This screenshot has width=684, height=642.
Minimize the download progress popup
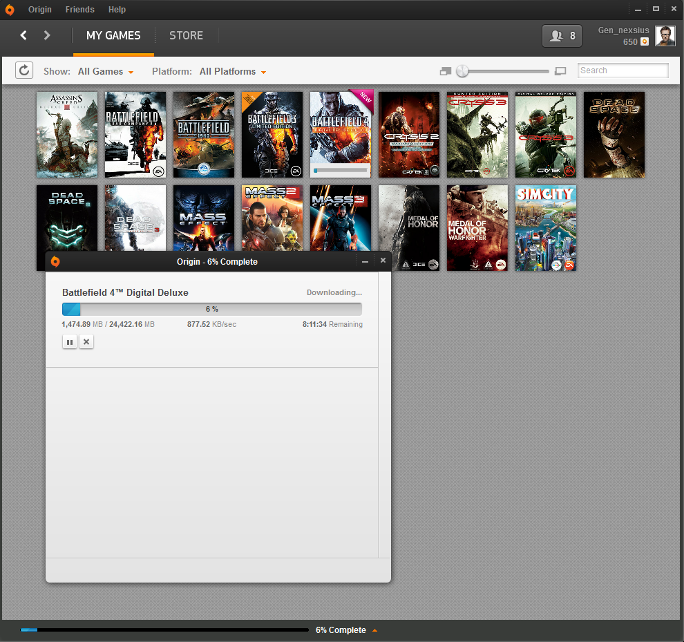tap(365, 261)
